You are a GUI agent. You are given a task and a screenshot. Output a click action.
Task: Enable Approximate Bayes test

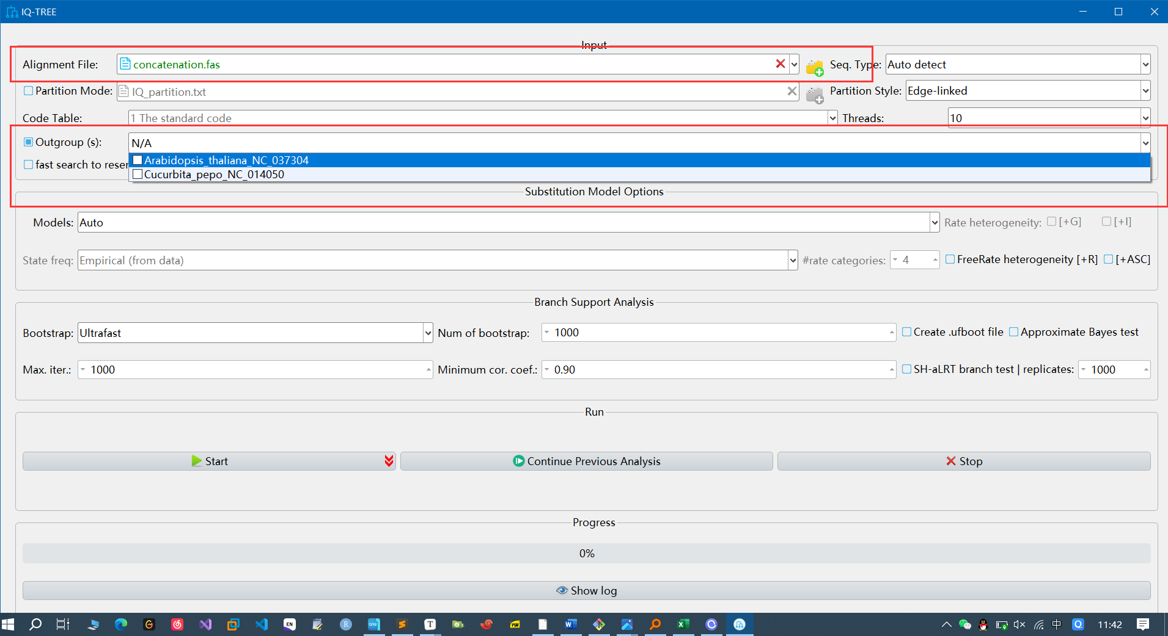[x=1013, y=331]
